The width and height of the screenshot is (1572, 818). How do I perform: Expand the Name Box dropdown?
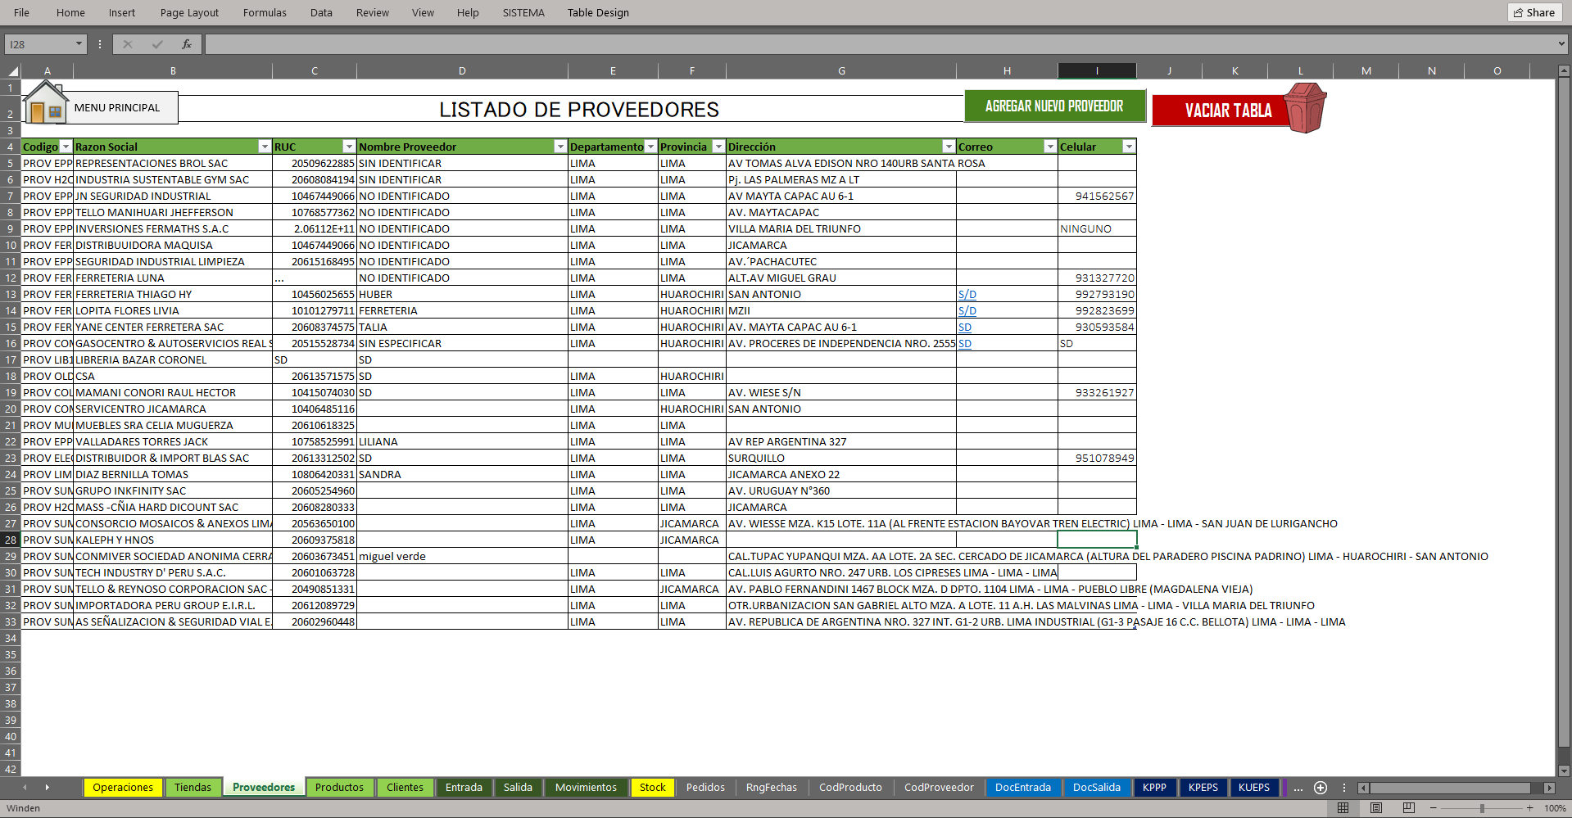click(x=79, y=44)
